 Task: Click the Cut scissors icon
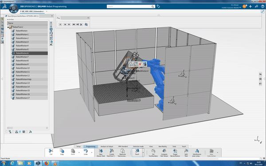(51, 151)
